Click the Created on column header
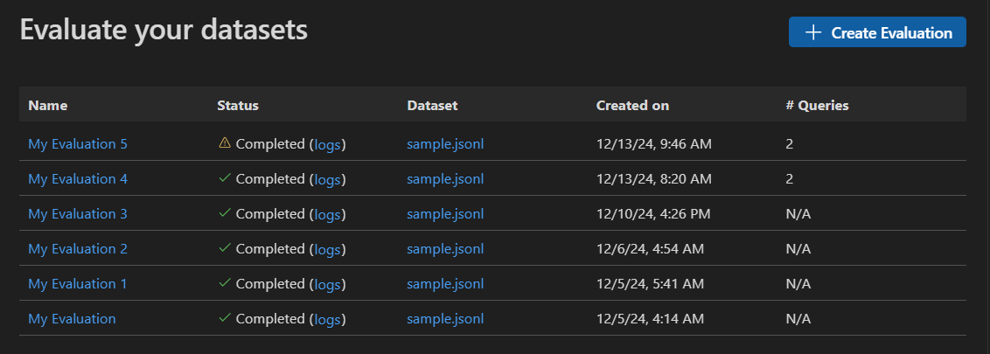990x354 pixels. coord(632,106)
